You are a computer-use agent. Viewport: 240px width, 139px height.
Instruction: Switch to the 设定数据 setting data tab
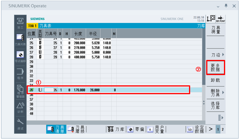[196, 129]
